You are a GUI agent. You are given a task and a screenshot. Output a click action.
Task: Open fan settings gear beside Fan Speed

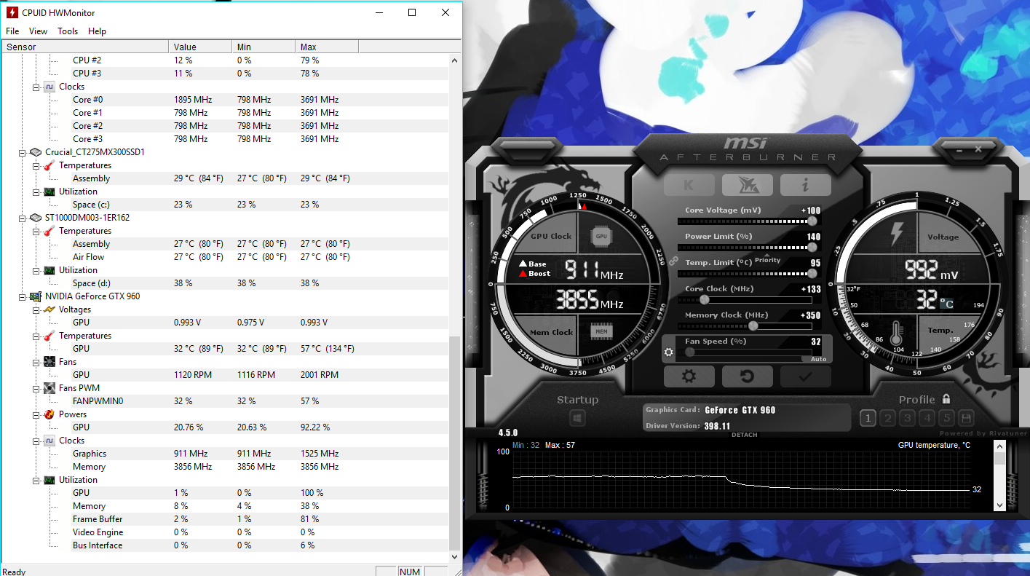668,352
